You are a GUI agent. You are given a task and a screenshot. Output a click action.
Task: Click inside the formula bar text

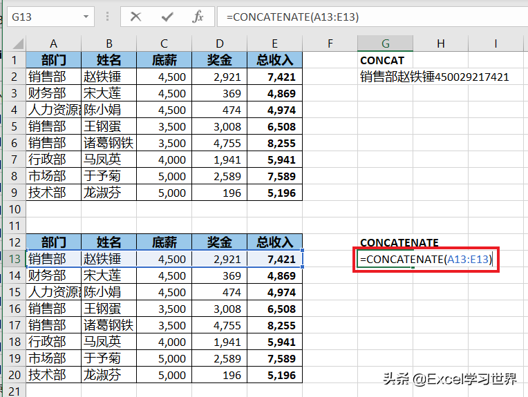point(292,17)
